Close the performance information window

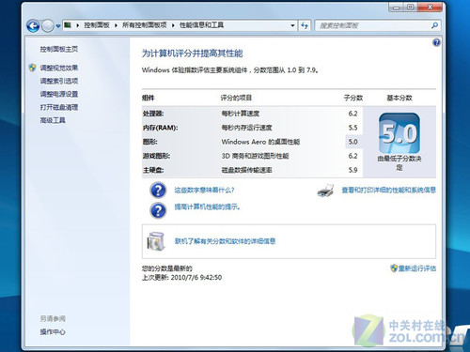tap(431, 8)
